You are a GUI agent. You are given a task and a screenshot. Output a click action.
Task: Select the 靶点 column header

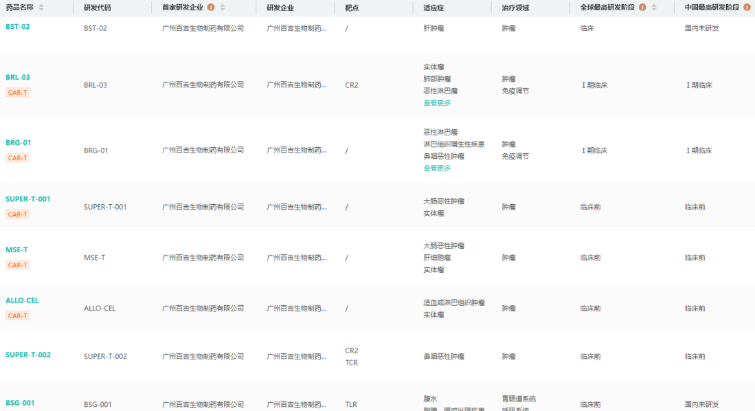(x=352, y=8)
